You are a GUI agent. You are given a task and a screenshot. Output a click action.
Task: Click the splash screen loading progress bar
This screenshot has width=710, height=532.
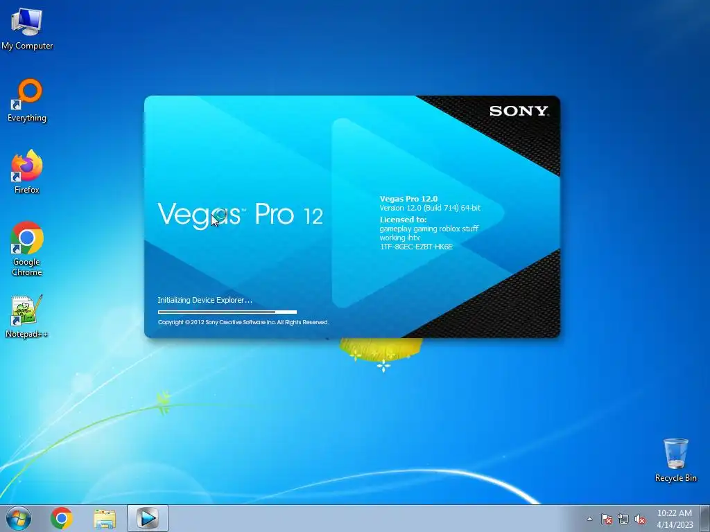(x=227, y=312)
